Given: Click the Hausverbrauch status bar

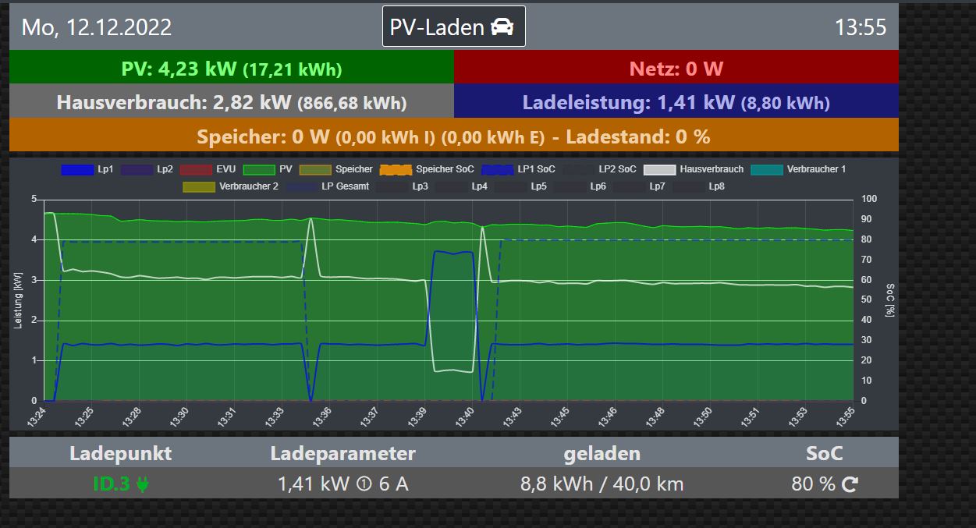Looking at the screenshot, I should [x=232, y=103].
